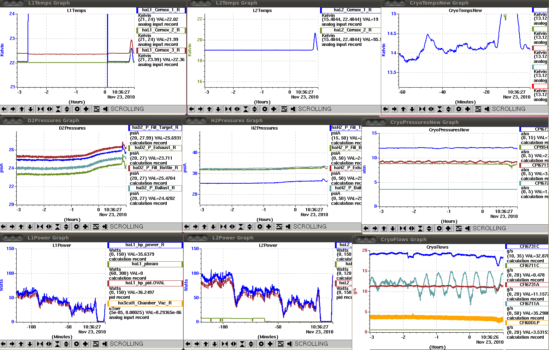Pan right in L1Temps Graph toolbar
Viewport: 549px width, 350px height.
click(x=13, y=109)
